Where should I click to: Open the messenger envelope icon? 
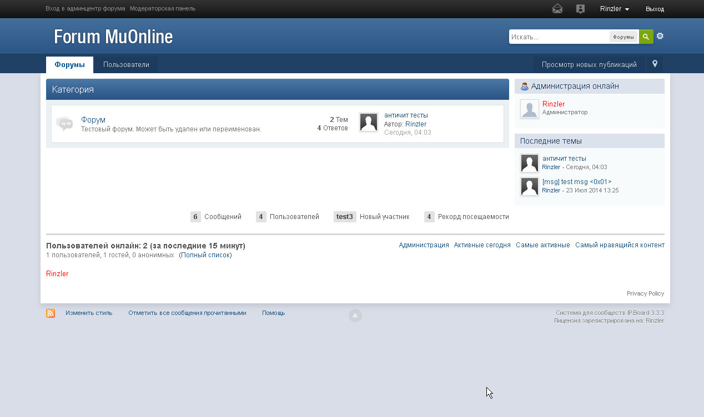click(x=557, y=9)
